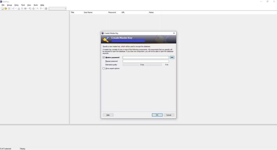Image resolution: width=277 pixels, height=150 pixels.
Task: Focus the Master password input field
Action: click(146, 57)
